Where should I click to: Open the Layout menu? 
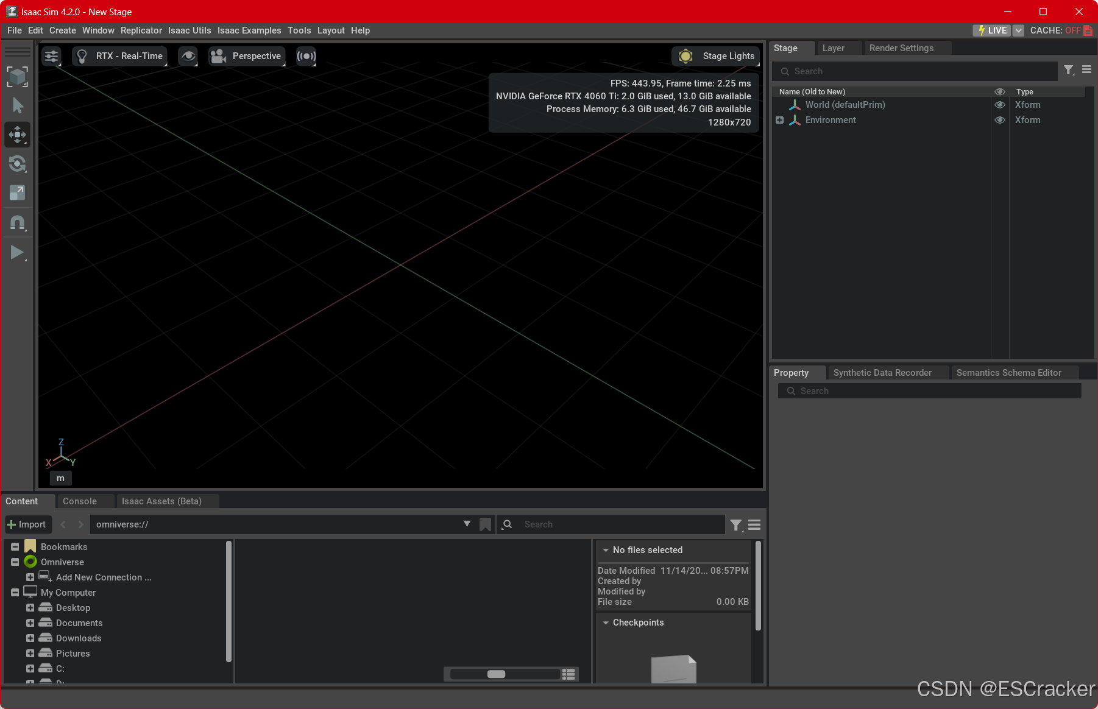coord(331,30)
